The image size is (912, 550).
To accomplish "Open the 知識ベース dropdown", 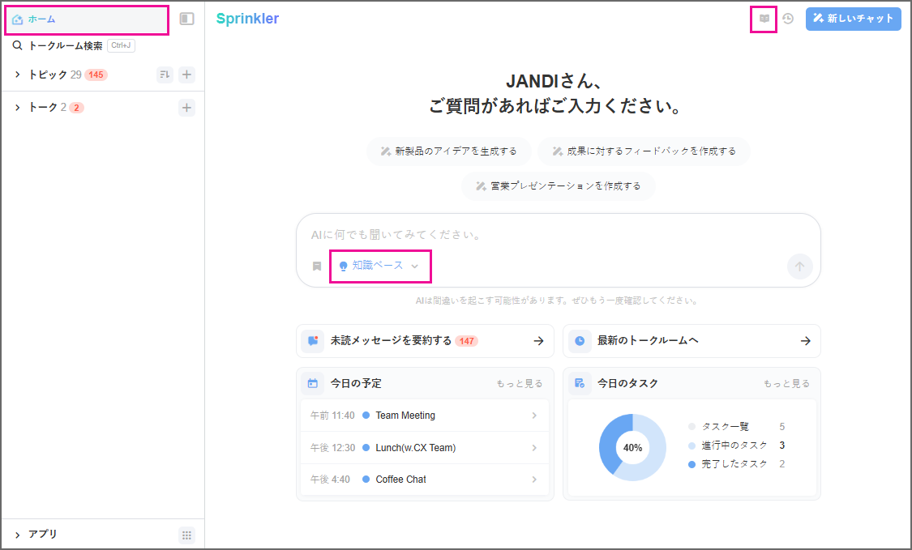I will coord(379,266).
